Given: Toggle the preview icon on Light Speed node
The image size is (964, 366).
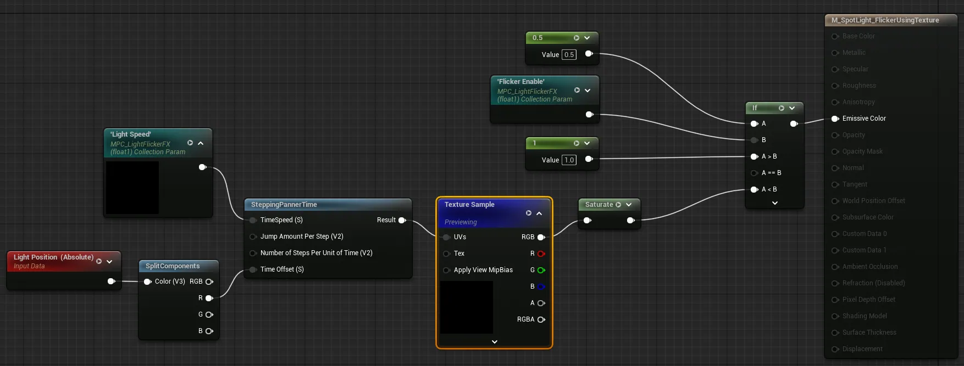Looking at the screenshot, I should coord(190,143).
